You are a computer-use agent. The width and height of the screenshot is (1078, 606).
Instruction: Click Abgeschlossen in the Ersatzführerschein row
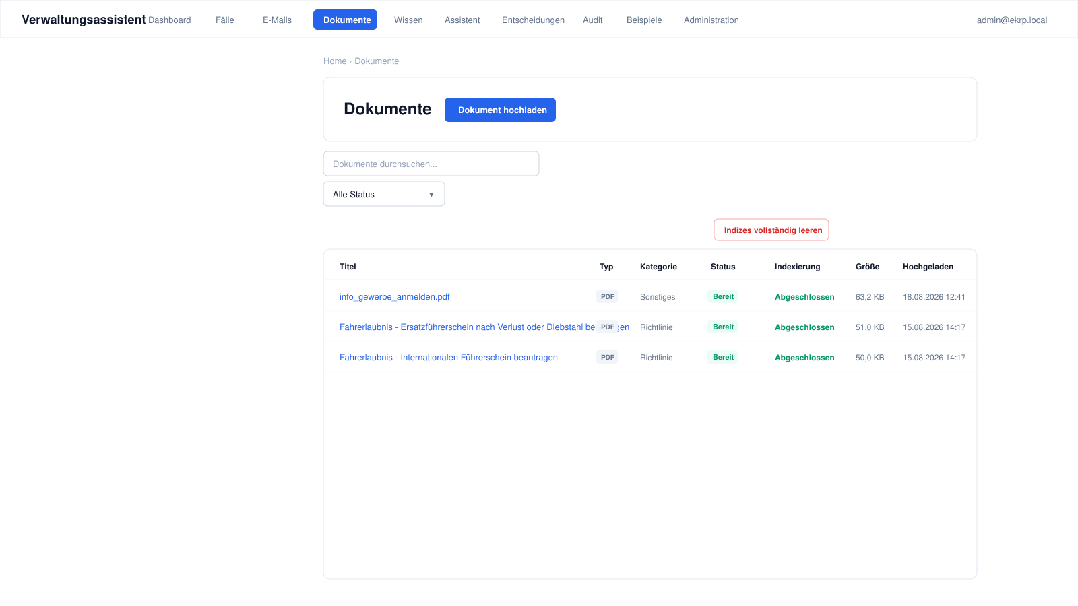(804, 327)
